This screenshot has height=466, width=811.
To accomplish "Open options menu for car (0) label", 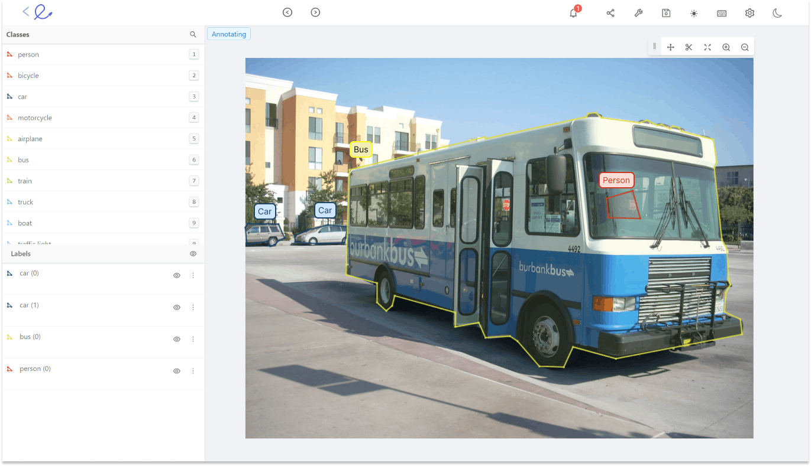I will 193,275.
